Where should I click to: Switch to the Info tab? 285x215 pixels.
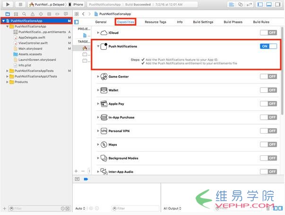point(180,22)
